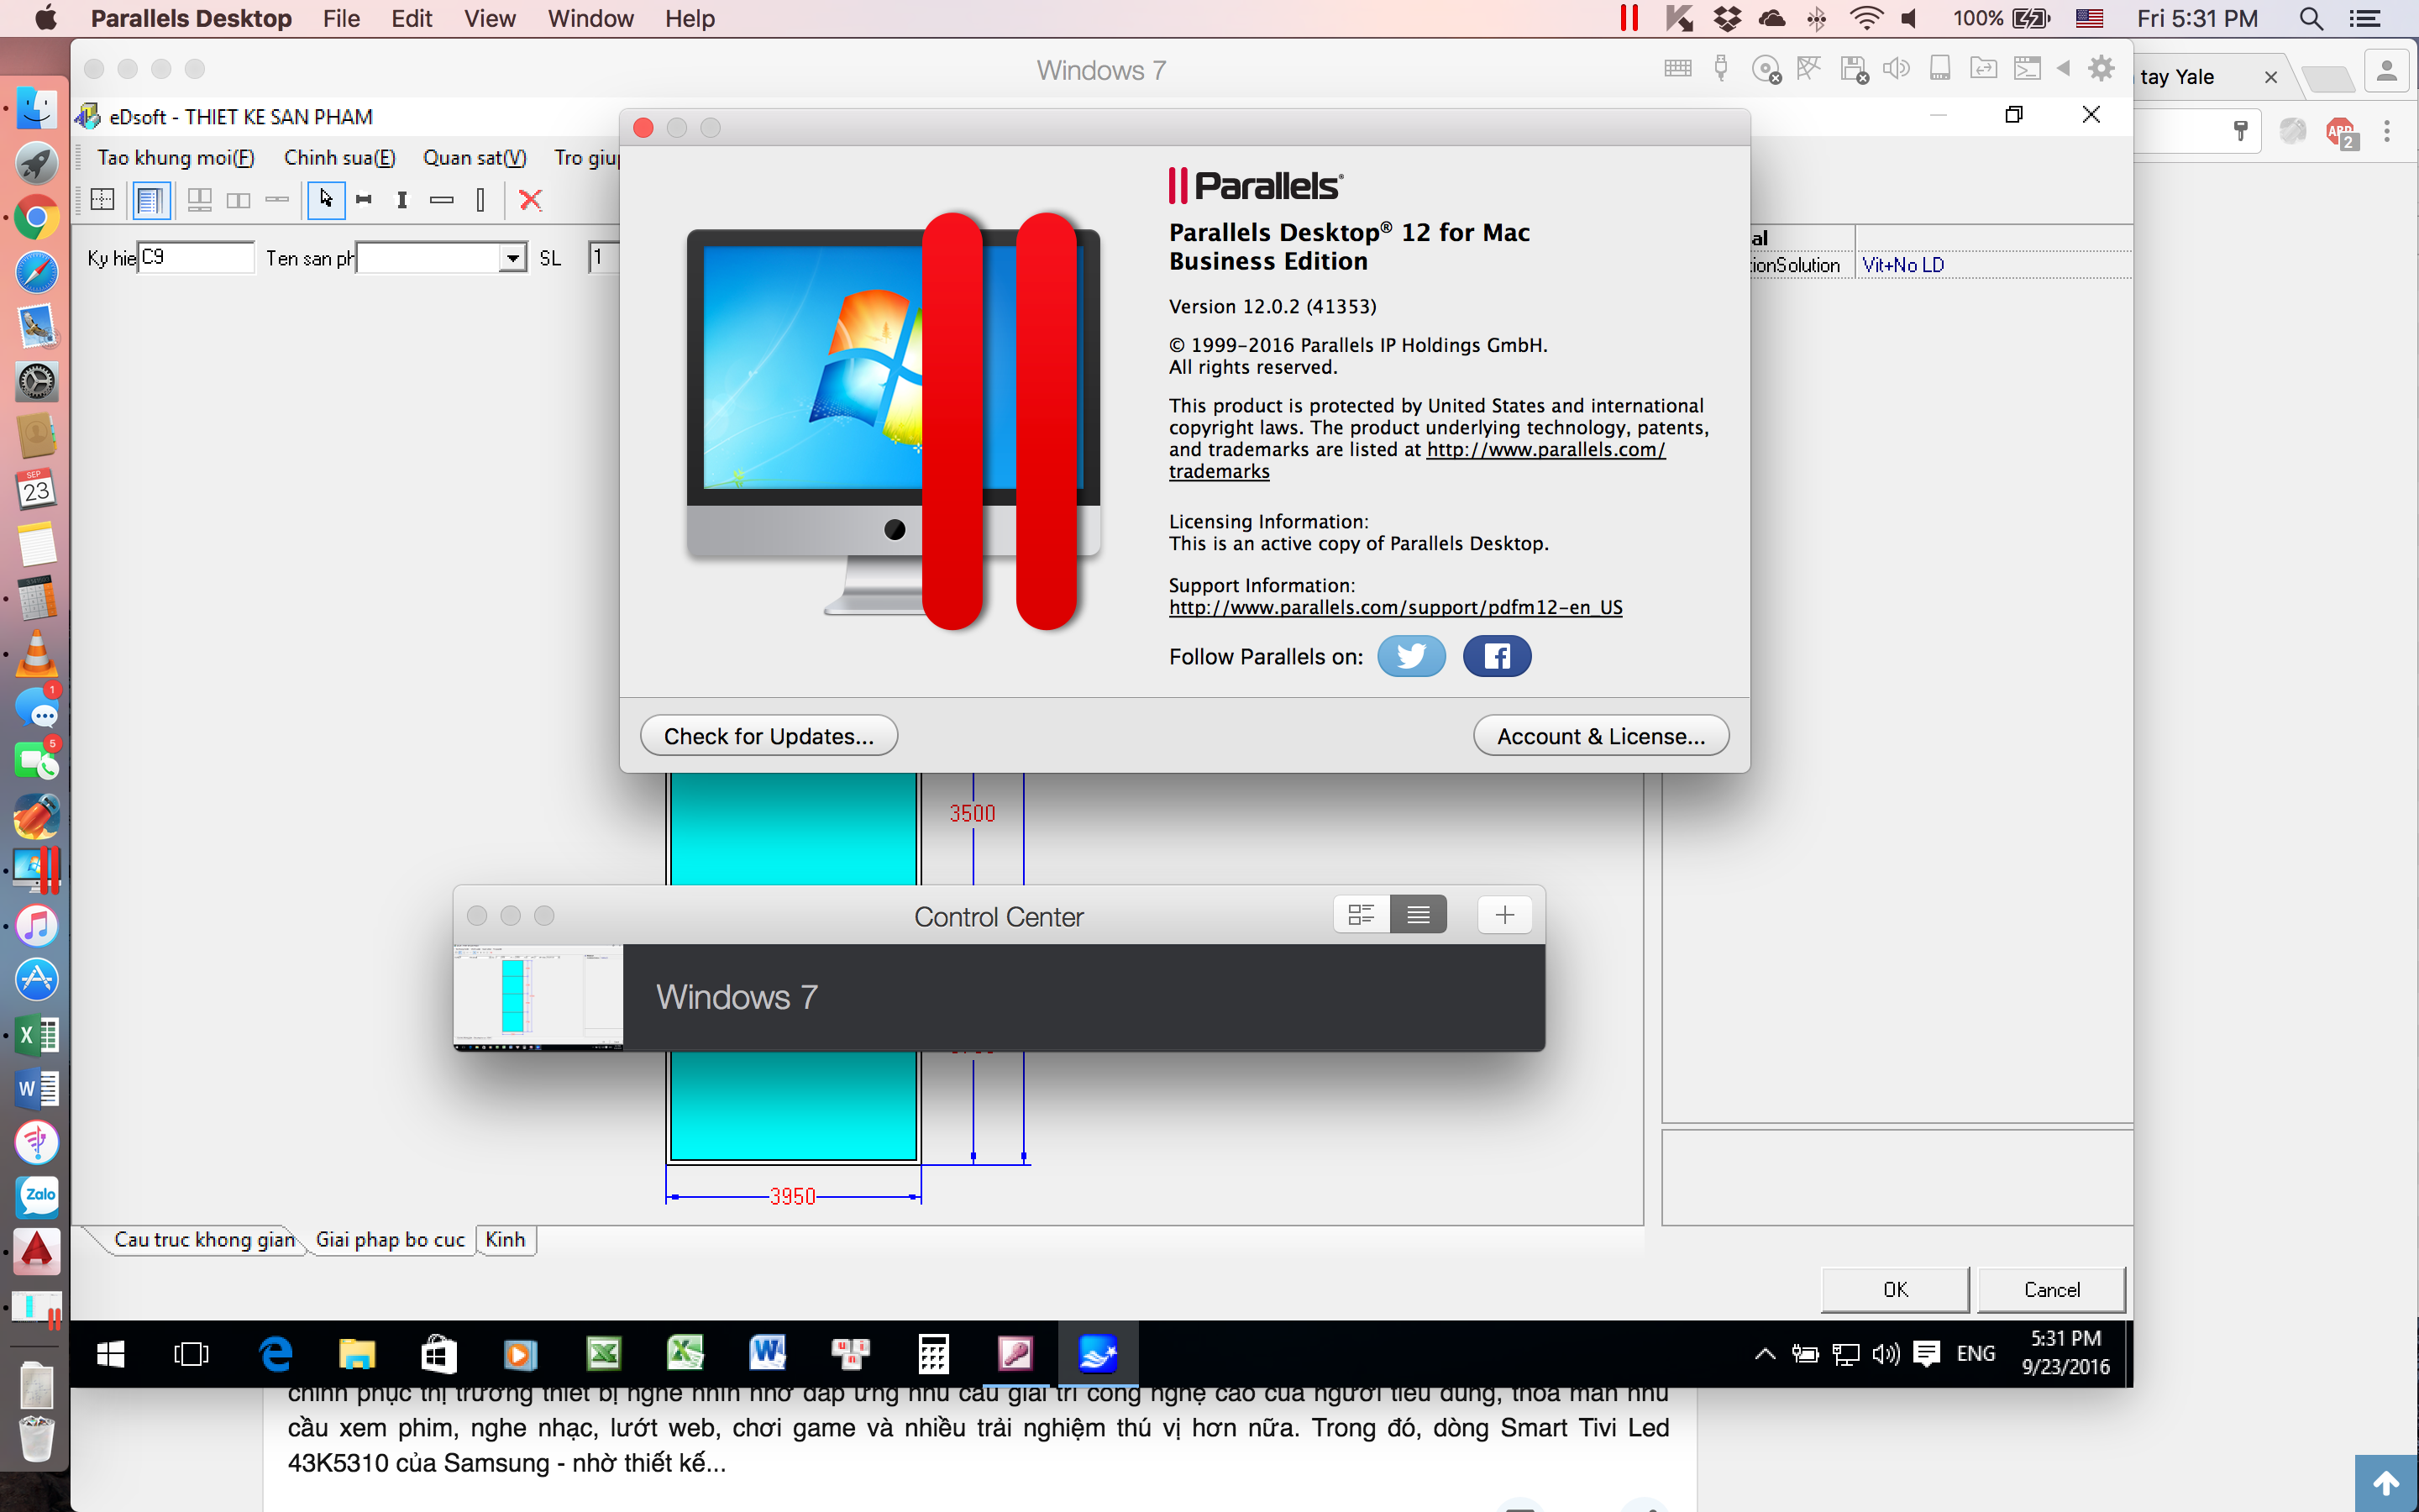Screen dimensions: 2419x1512
Task: Switch Control Center to grid view
Action: point(1361,913)
